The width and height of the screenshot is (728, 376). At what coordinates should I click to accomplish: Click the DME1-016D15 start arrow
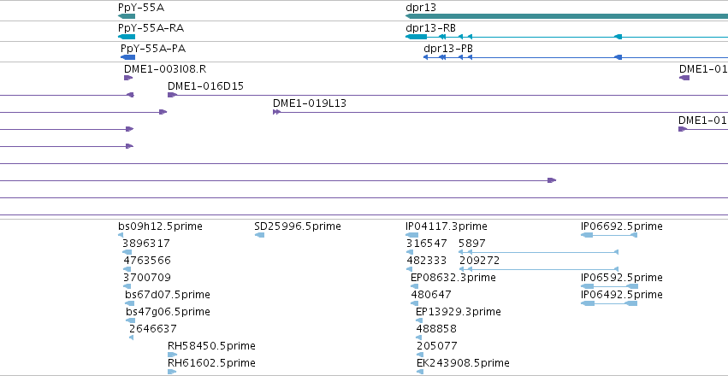(x=172, y=95)
